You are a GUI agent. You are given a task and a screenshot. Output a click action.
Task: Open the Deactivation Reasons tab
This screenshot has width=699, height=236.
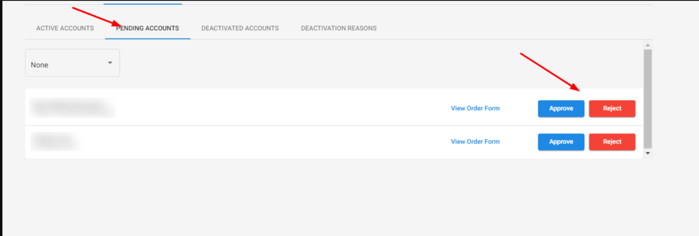click(339, 28)
